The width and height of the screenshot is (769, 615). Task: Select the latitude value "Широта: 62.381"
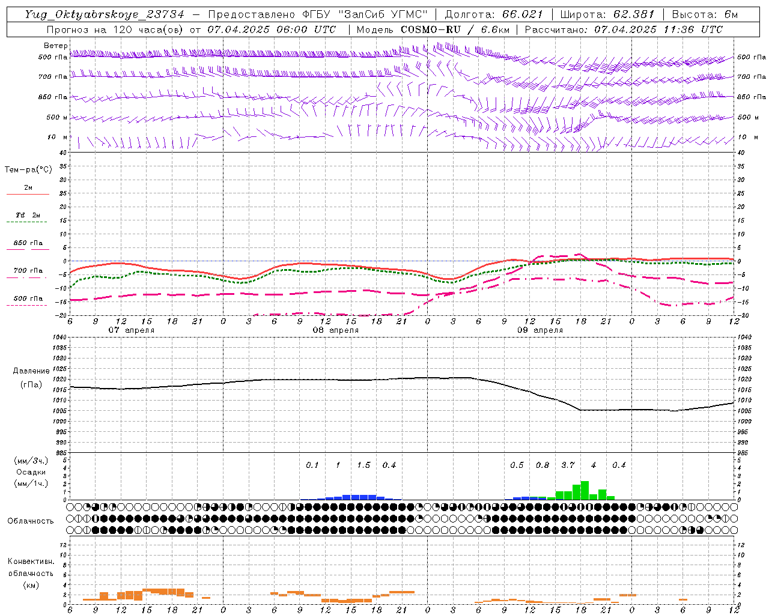(x=607, y=14)
